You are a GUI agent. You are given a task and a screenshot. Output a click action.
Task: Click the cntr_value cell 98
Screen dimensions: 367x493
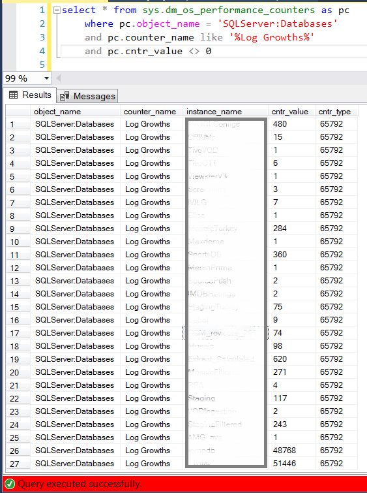[x=291, y=346]
